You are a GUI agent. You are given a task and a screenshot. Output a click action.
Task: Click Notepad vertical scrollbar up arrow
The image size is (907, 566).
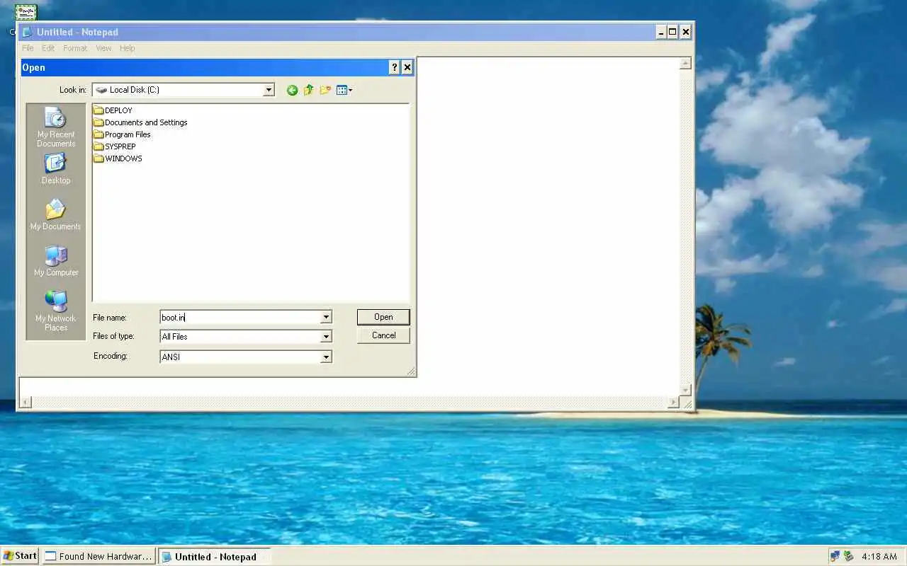(x=685, y=63)
